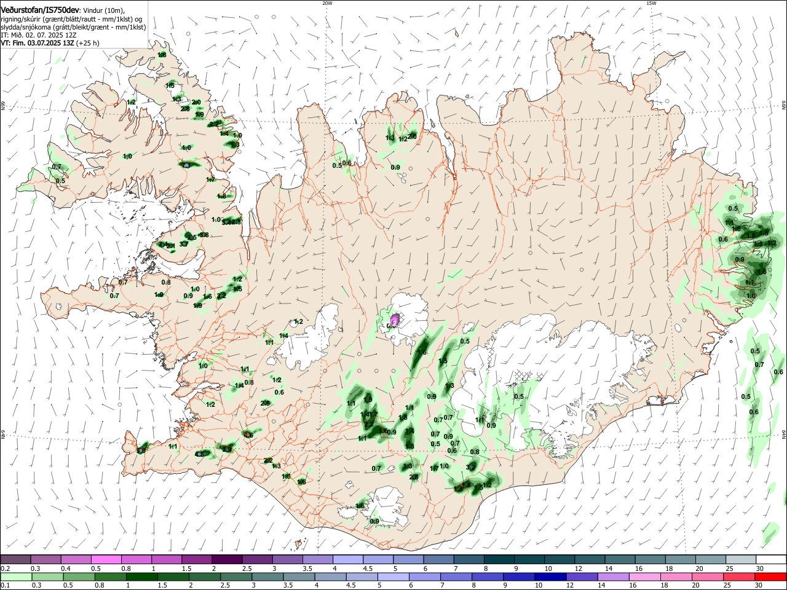Pick the top-row legend swatch between 0.3 and 0.4

click(45, 559)
